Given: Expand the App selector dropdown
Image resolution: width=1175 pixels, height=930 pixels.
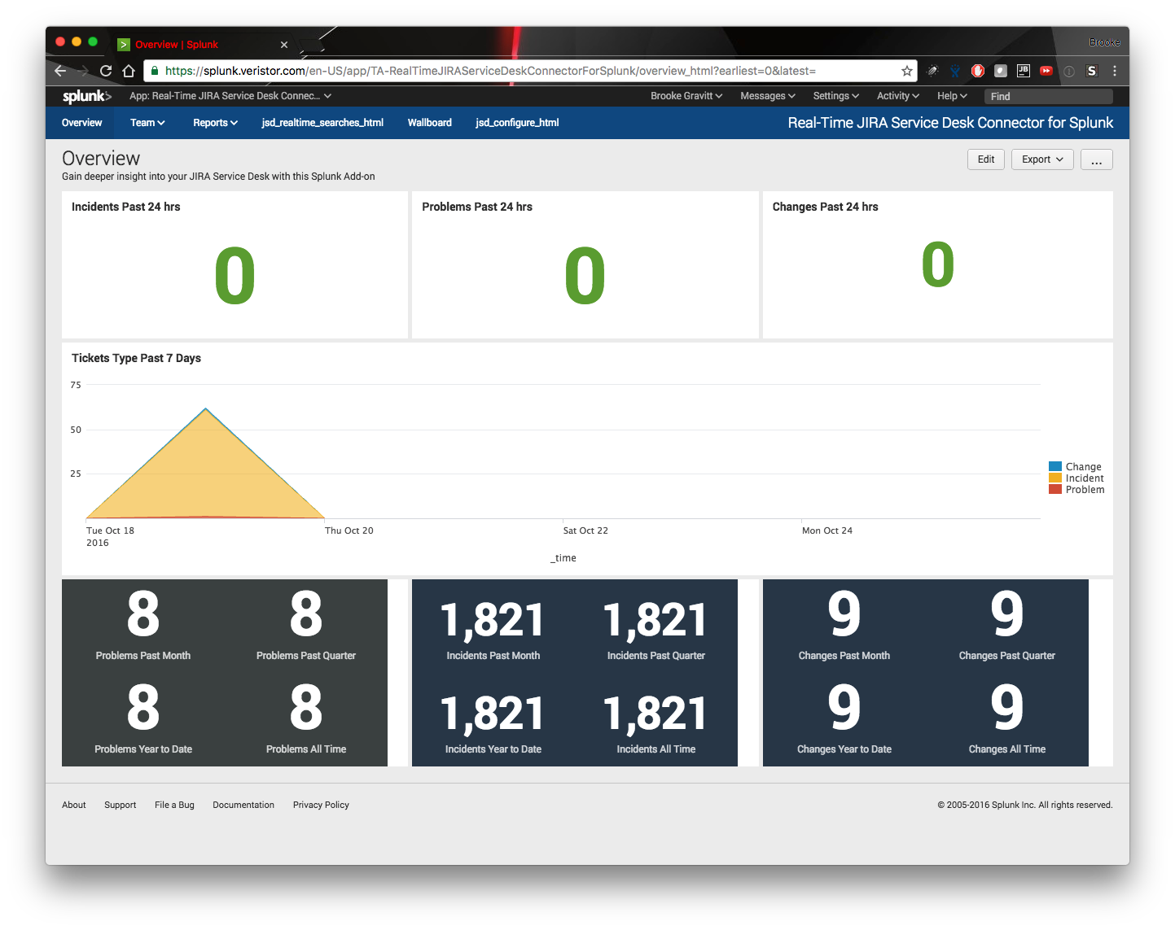Looking at the screenshot, I should (230, 96).
